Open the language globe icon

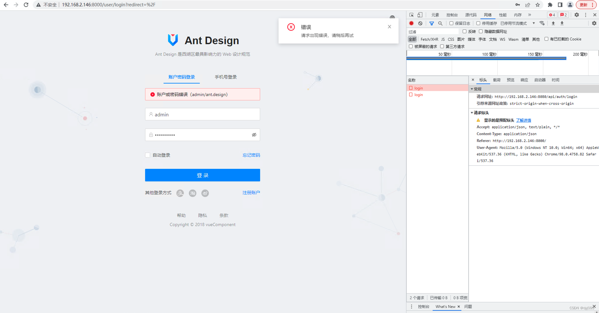click(392, 17)
